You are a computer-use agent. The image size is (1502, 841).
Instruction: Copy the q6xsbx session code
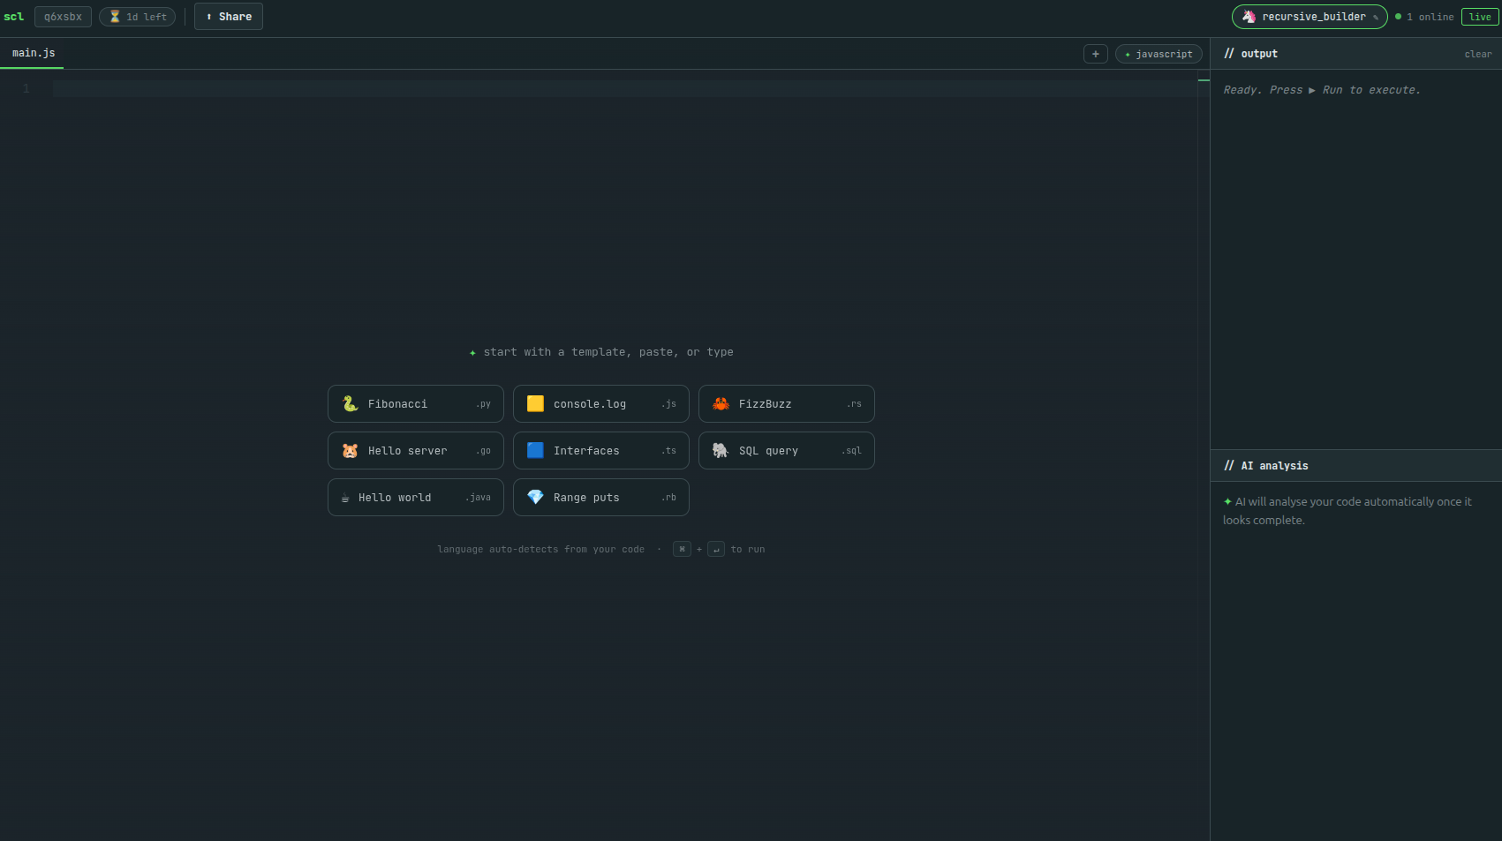63,17
